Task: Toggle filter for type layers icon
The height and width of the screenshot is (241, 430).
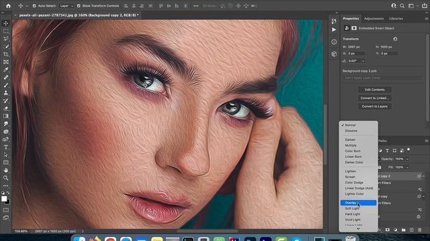Action: (x=387, y=151)
